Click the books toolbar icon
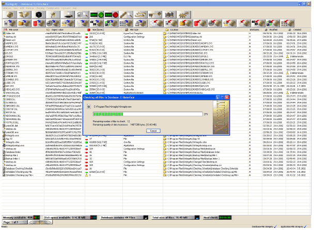This screenshot has width=314, height=230. point(169,14)
